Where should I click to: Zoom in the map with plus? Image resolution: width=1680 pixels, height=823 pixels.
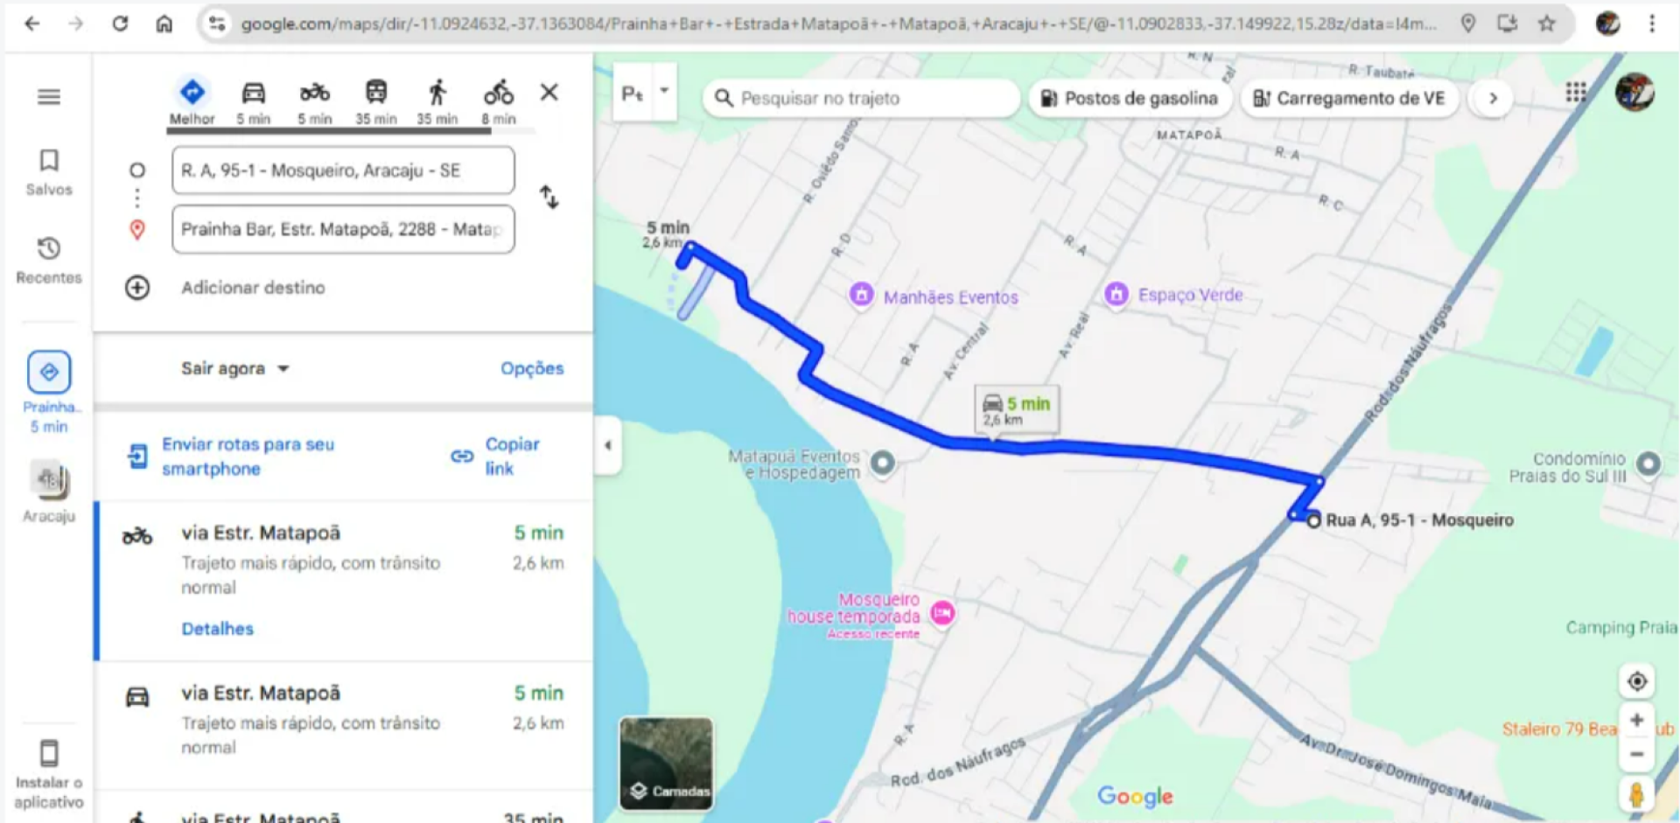1637,721
